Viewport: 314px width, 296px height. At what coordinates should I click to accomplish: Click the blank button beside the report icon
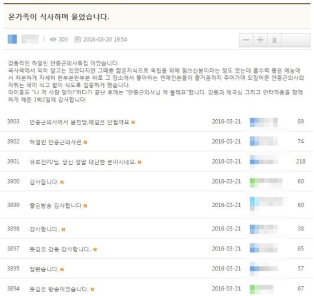[x=296, y=40]
